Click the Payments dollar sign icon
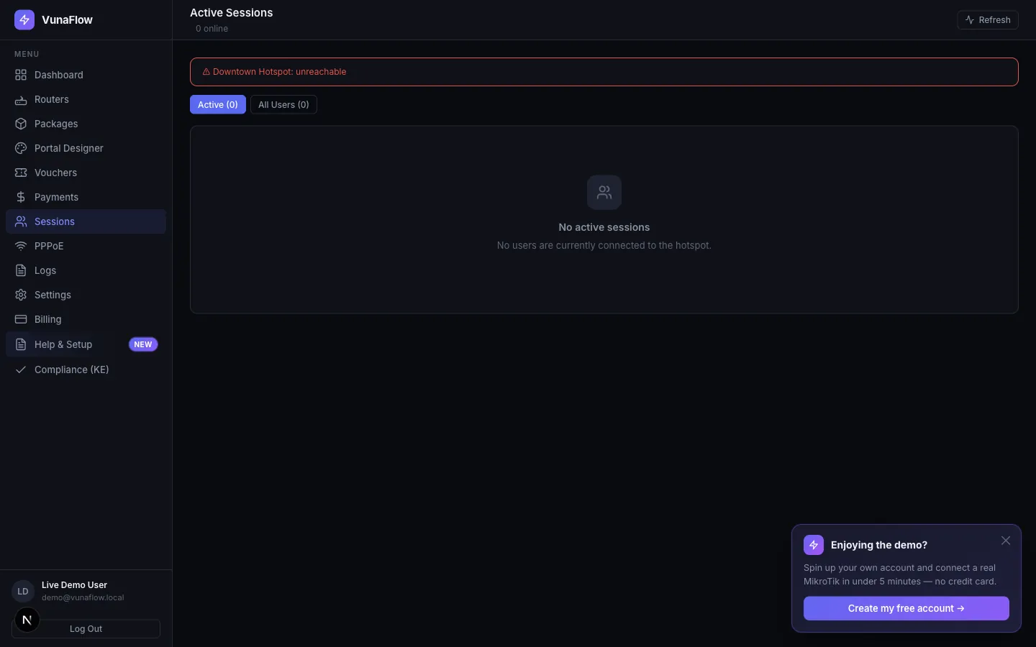Viewport: 1036px width, 647px height. click(21, 197)
